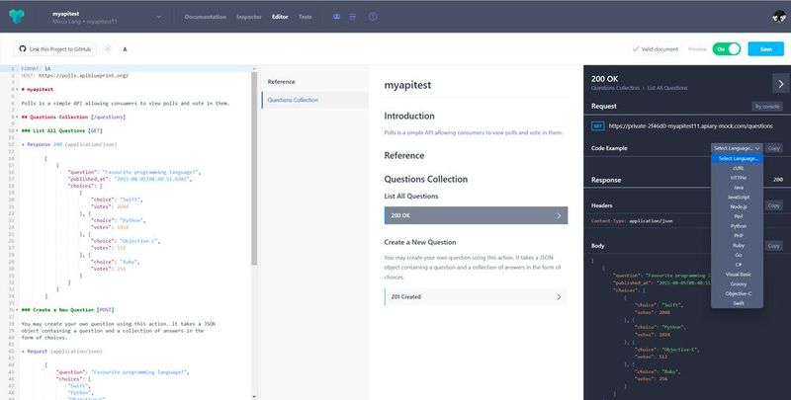Open the myapitest project switcher chevron
The image size is (791, 400).
pos(159,17)
